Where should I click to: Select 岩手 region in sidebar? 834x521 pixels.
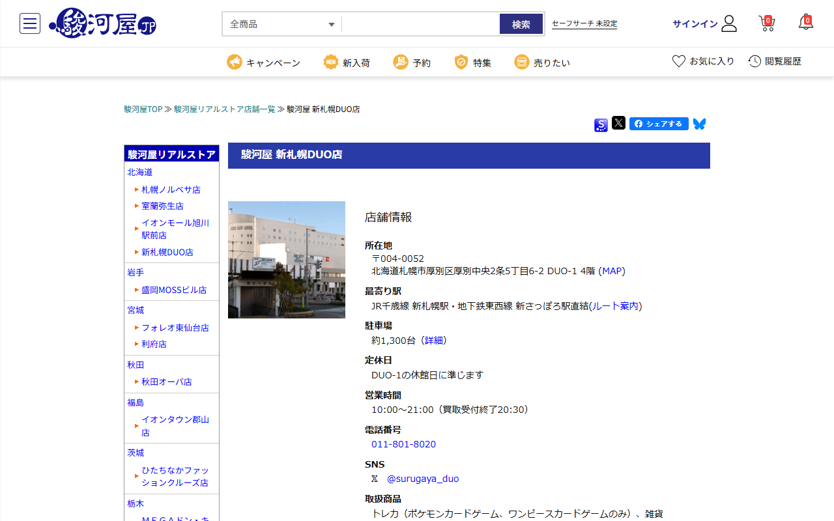tap(136, 272)
